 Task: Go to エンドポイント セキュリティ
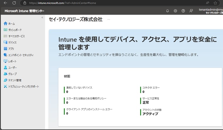(x=21, y=55)
